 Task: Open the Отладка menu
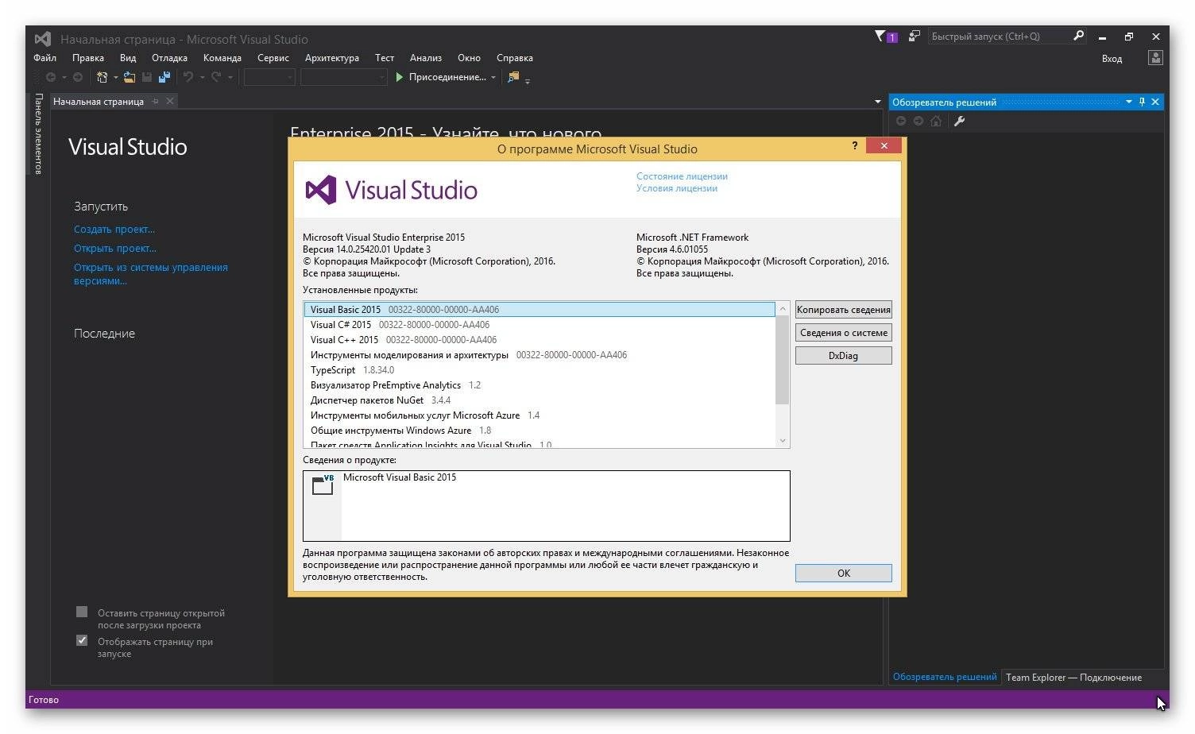(x=170, y=58)
